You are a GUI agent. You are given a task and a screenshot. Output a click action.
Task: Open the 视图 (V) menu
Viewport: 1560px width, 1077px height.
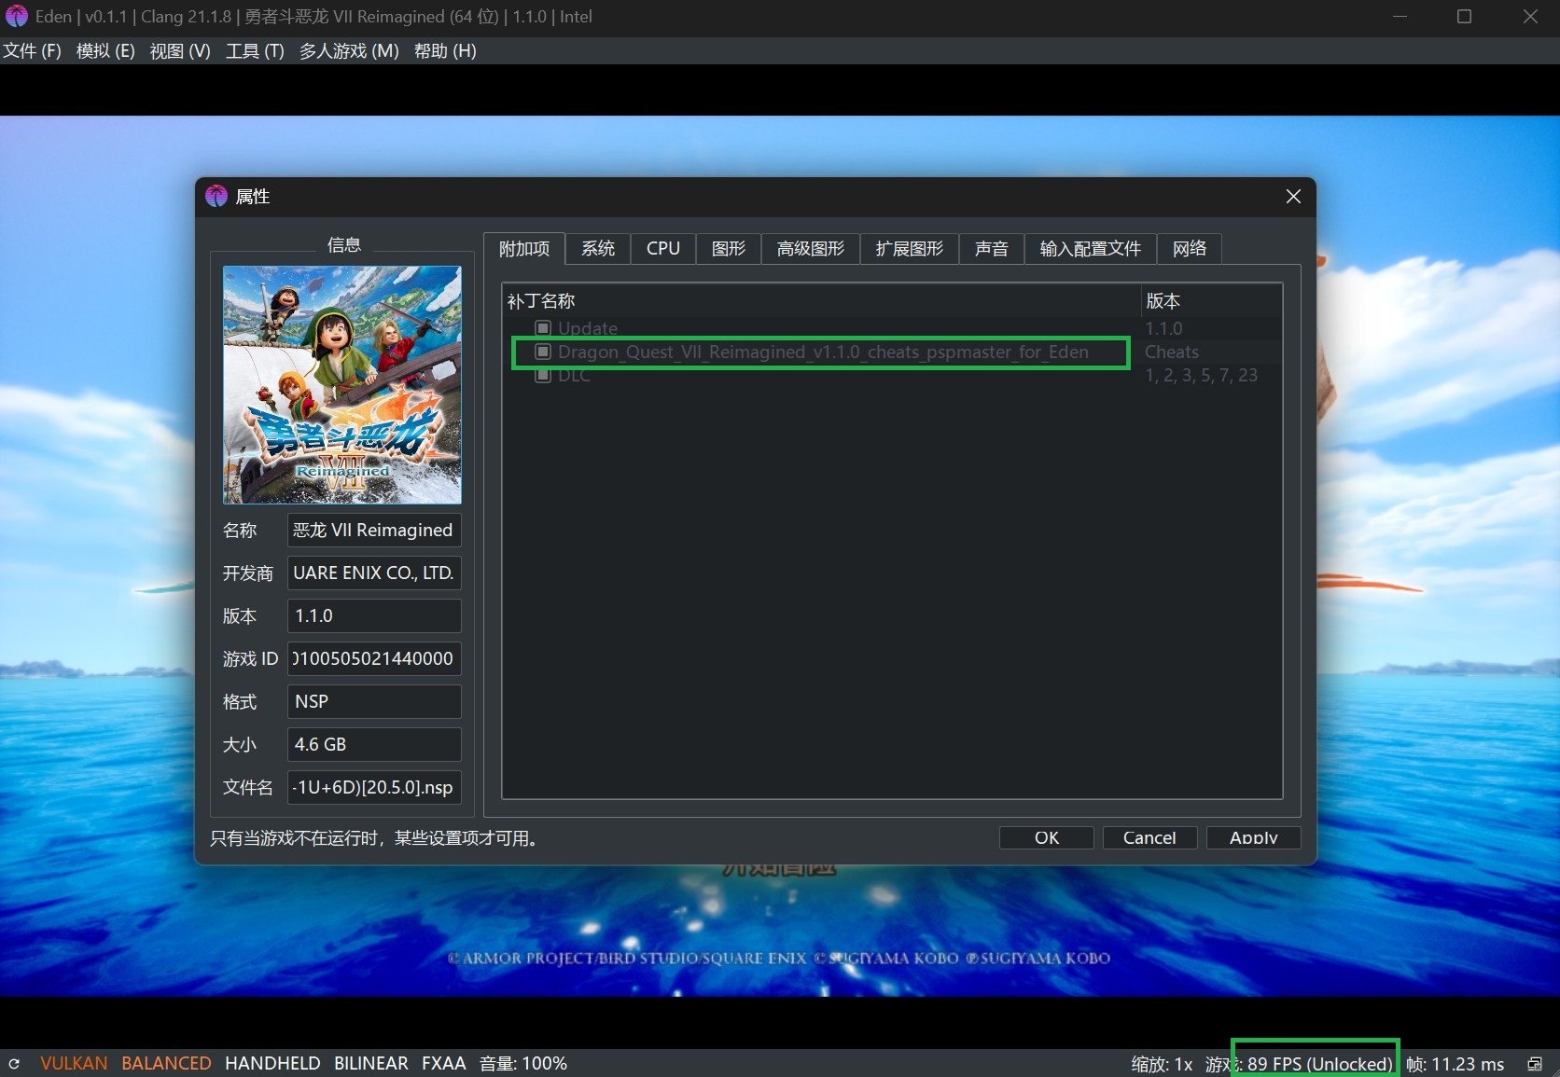[x=180, y=50]
